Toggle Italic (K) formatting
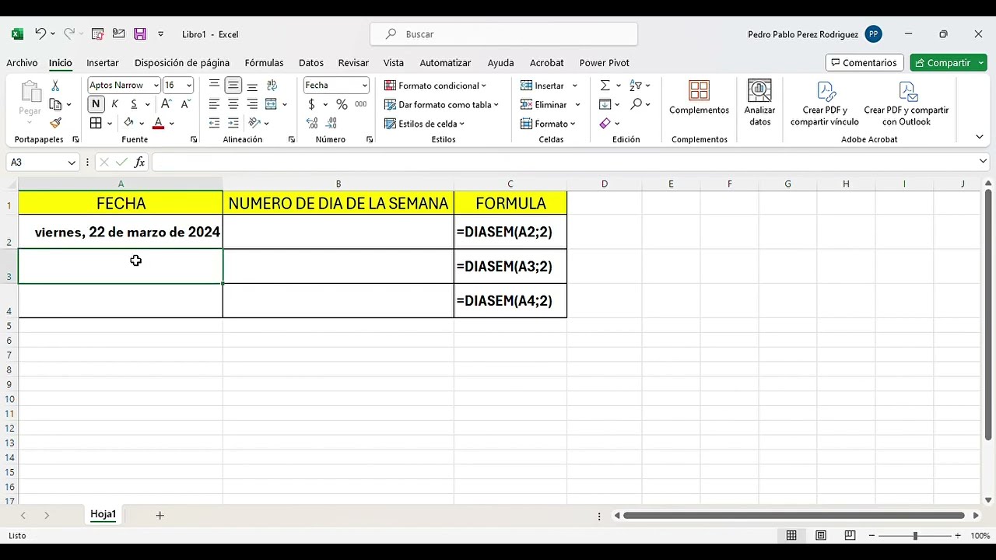This screenshot has height=560, width=996. tap(115, 104)
